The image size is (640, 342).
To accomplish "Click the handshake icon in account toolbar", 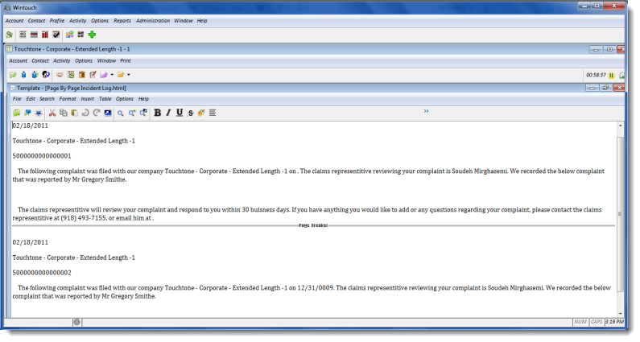I will pyautogui.click(x=60, y=75).
